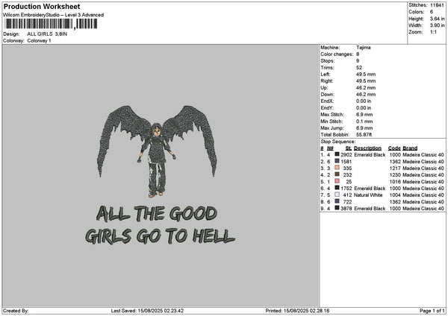Click the 'Left:' measurement label
Screen dimensions: 448x316
click(x=326, y=75)
